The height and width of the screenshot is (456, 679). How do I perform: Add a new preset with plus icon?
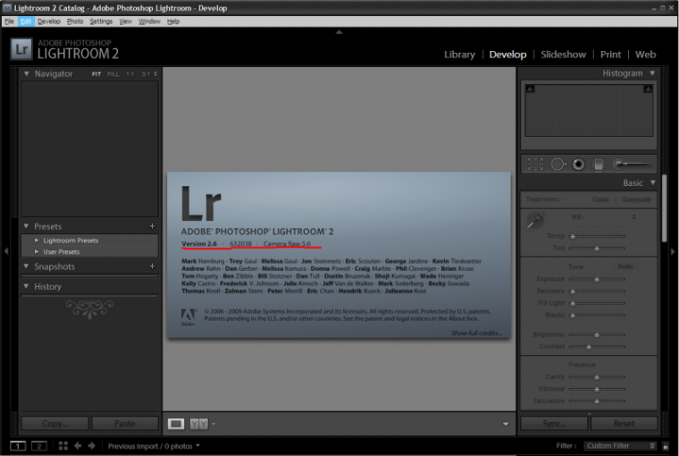[x=152, y=227]
